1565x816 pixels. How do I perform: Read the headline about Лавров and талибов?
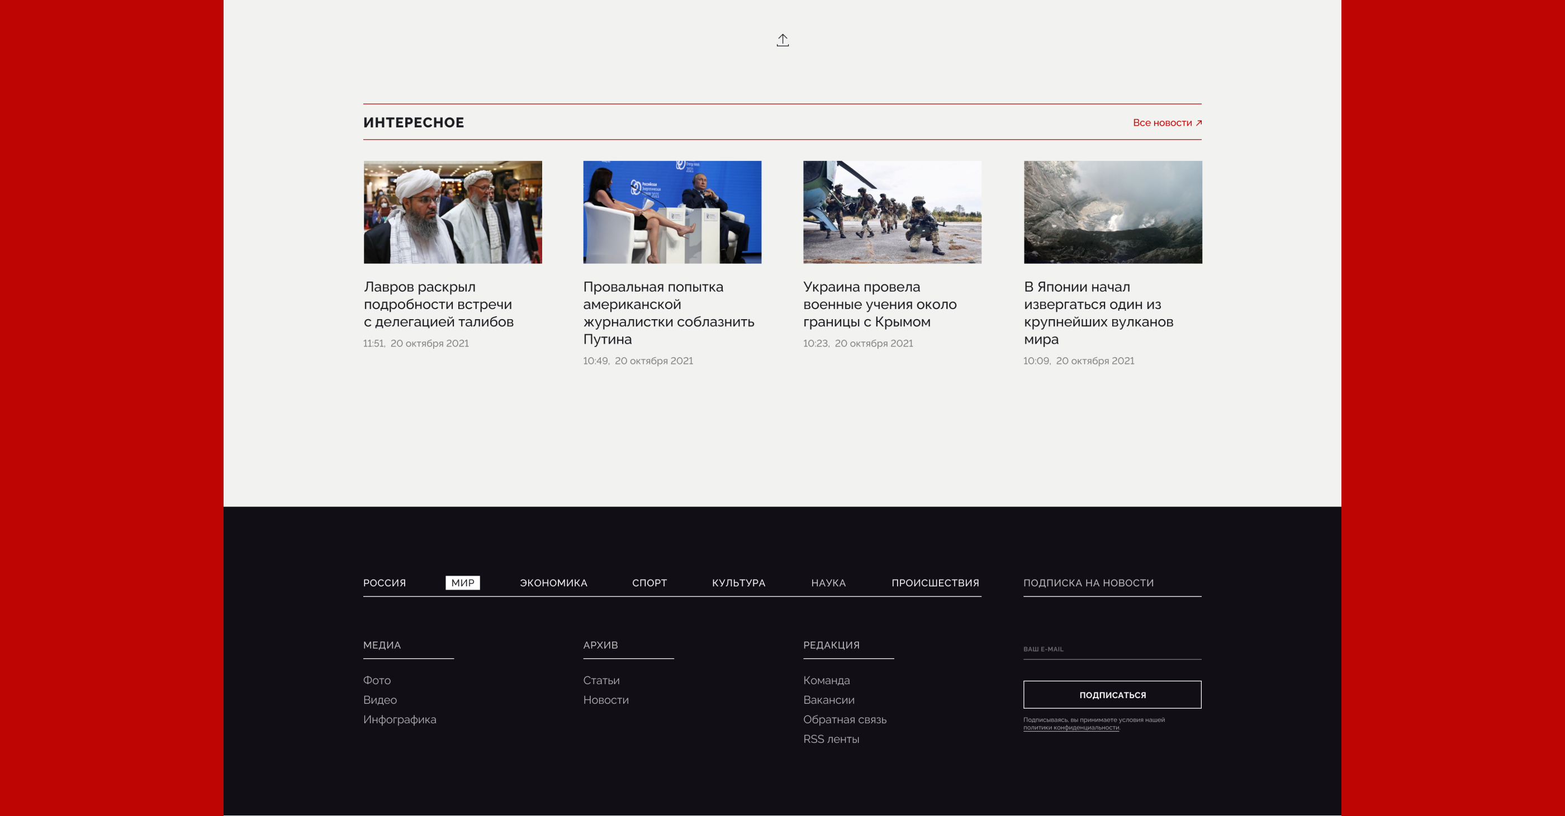pos(438,304)
